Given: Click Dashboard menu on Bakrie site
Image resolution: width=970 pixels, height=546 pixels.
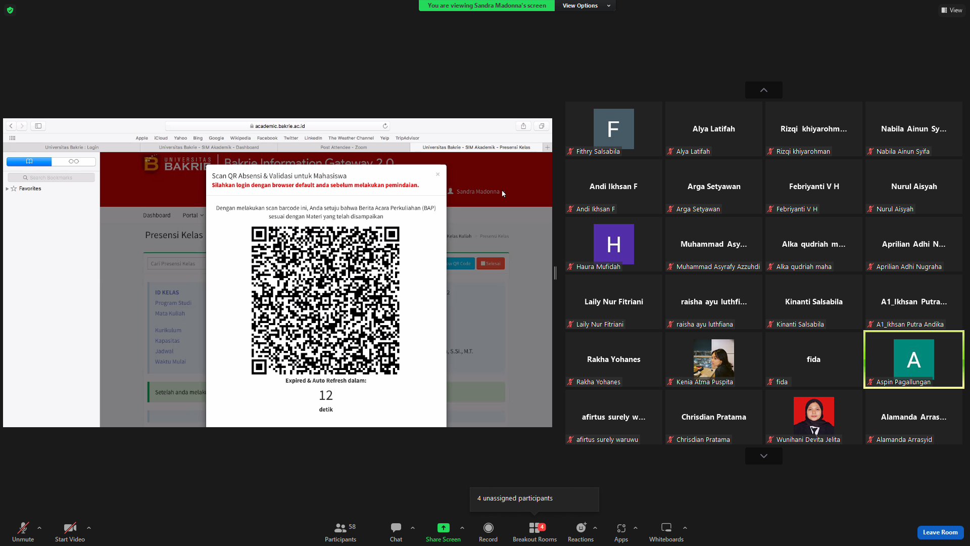Looking at the screenshot, I should pos(157,215).
